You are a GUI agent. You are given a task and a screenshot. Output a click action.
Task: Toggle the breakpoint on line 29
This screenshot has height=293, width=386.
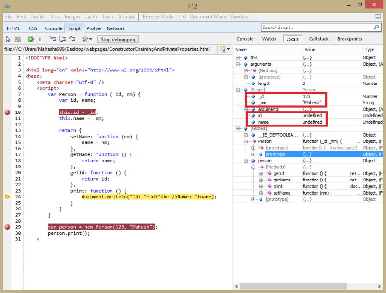[7, 227]
